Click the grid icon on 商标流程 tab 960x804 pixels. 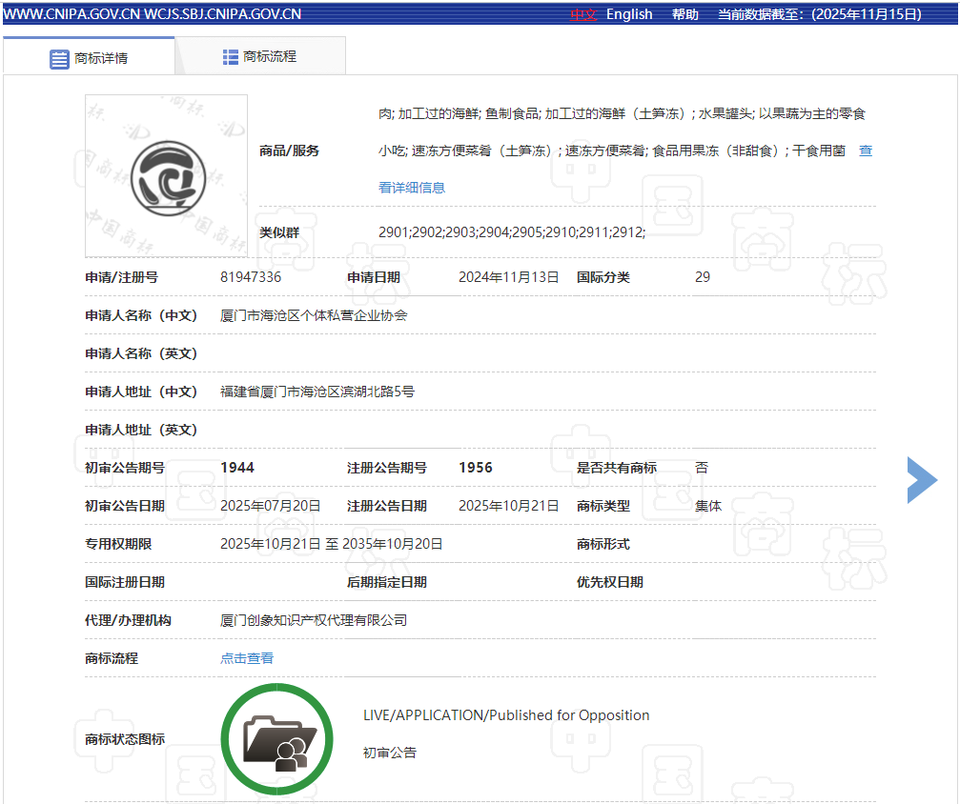pos(231,57)
